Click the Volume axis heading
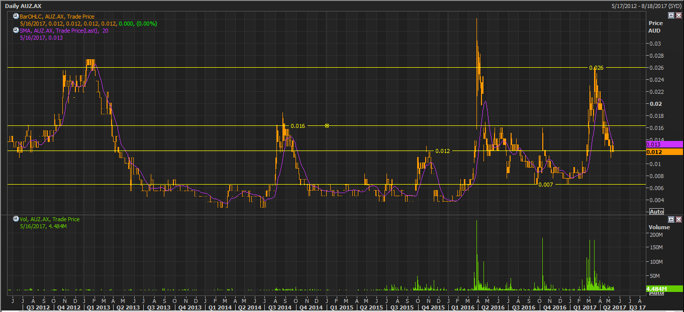This screenshot has width=684, height=312. pos(659,227)
